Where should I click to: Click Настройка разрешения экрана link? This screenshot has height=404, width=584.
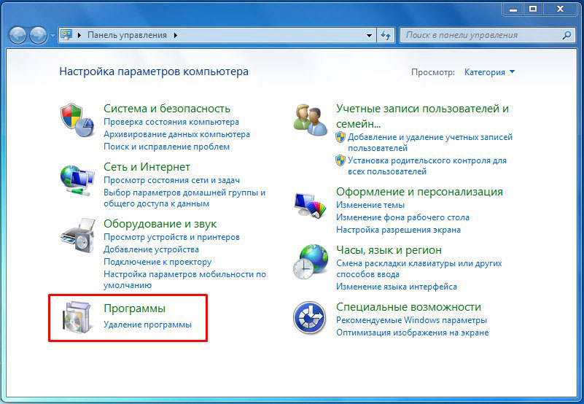[398, 230]
